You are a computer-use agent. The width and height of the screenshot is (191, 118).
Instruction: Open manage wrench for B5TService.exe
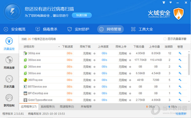point(180,87)
